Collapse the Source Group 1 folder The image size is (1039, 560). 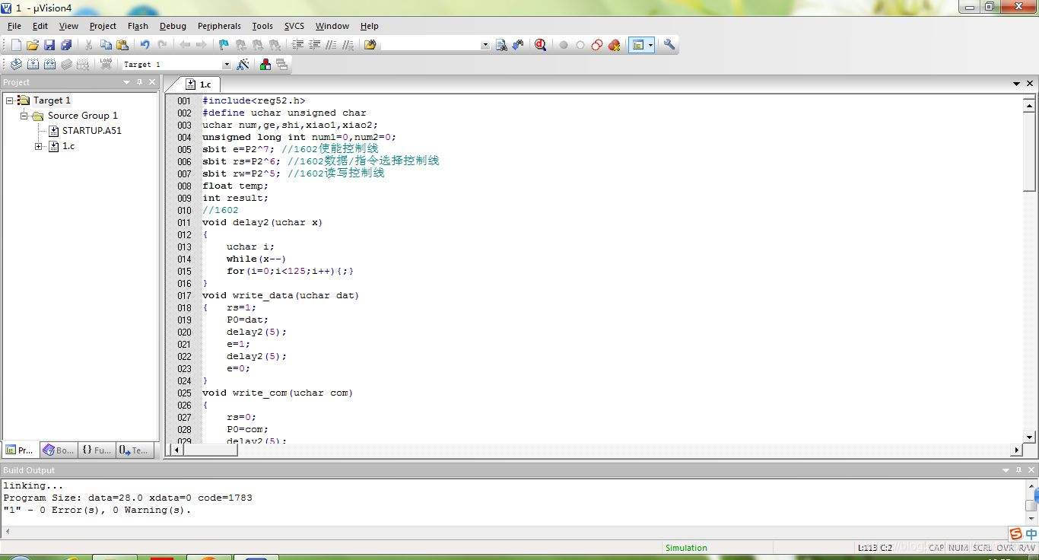pos(24,116)
